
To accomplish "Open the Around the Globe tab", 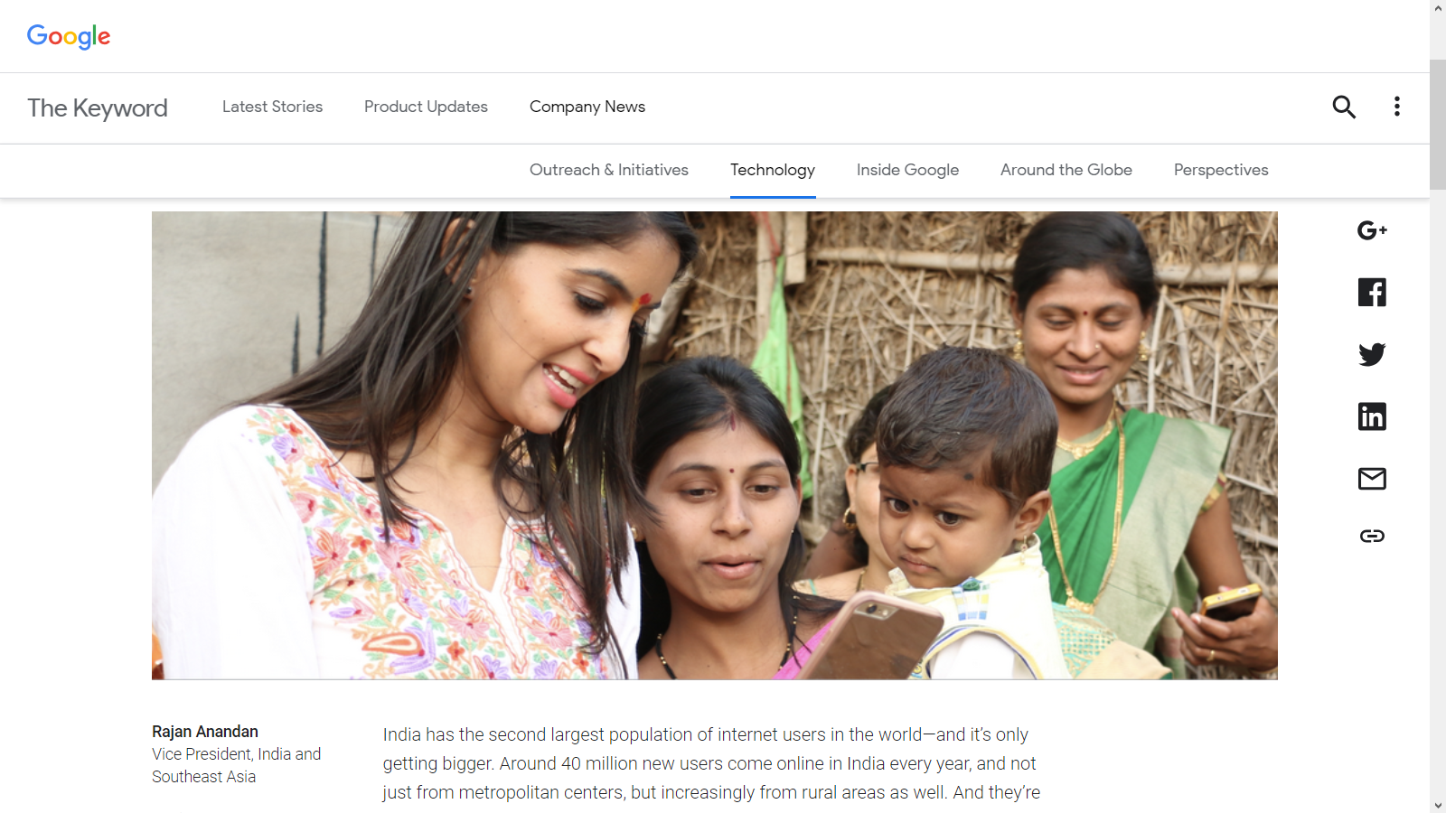I will [x=1066, y=170].
